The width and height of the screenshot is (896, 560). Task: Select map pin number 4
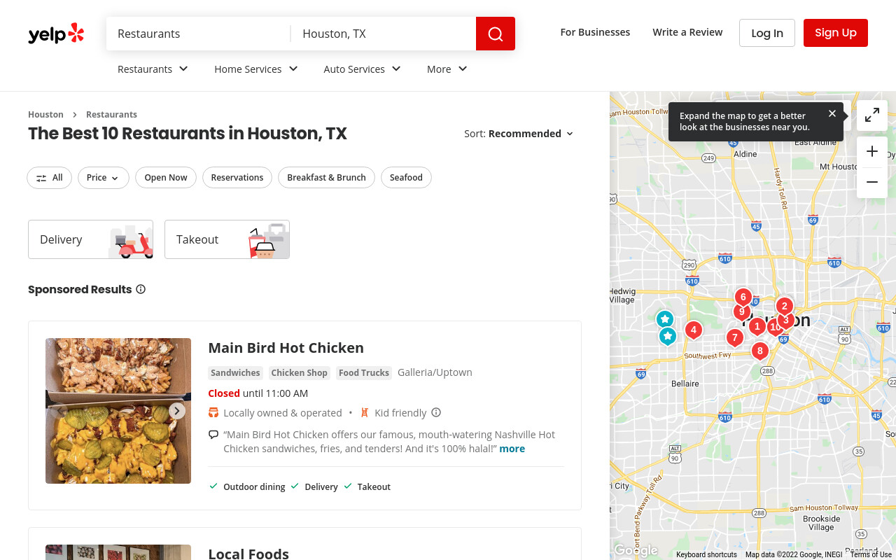693,330
